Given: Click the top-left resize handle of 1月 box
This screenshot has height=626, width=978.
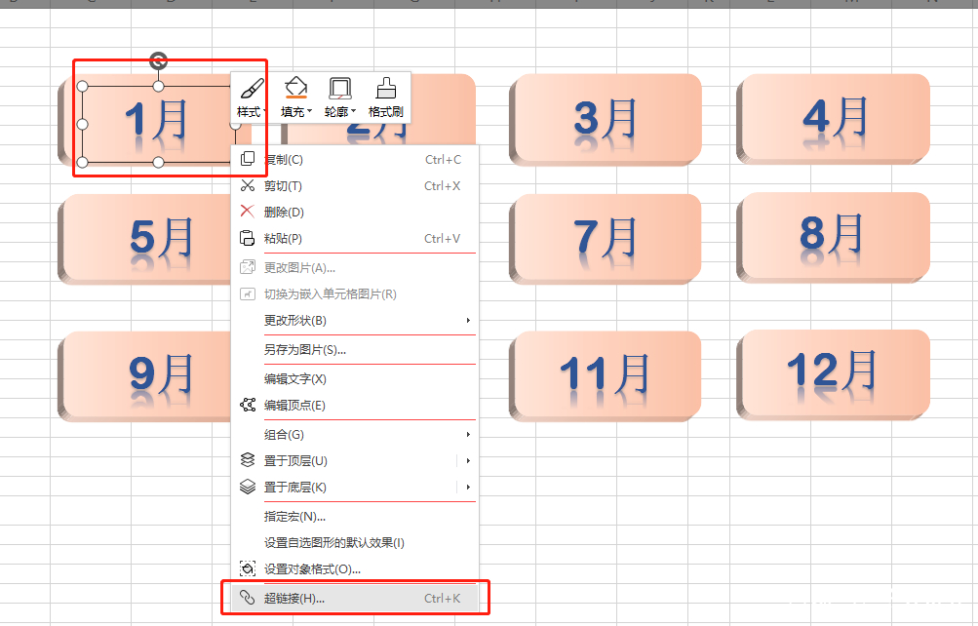Looking at the screenshot, I should [x=82, y=86].
